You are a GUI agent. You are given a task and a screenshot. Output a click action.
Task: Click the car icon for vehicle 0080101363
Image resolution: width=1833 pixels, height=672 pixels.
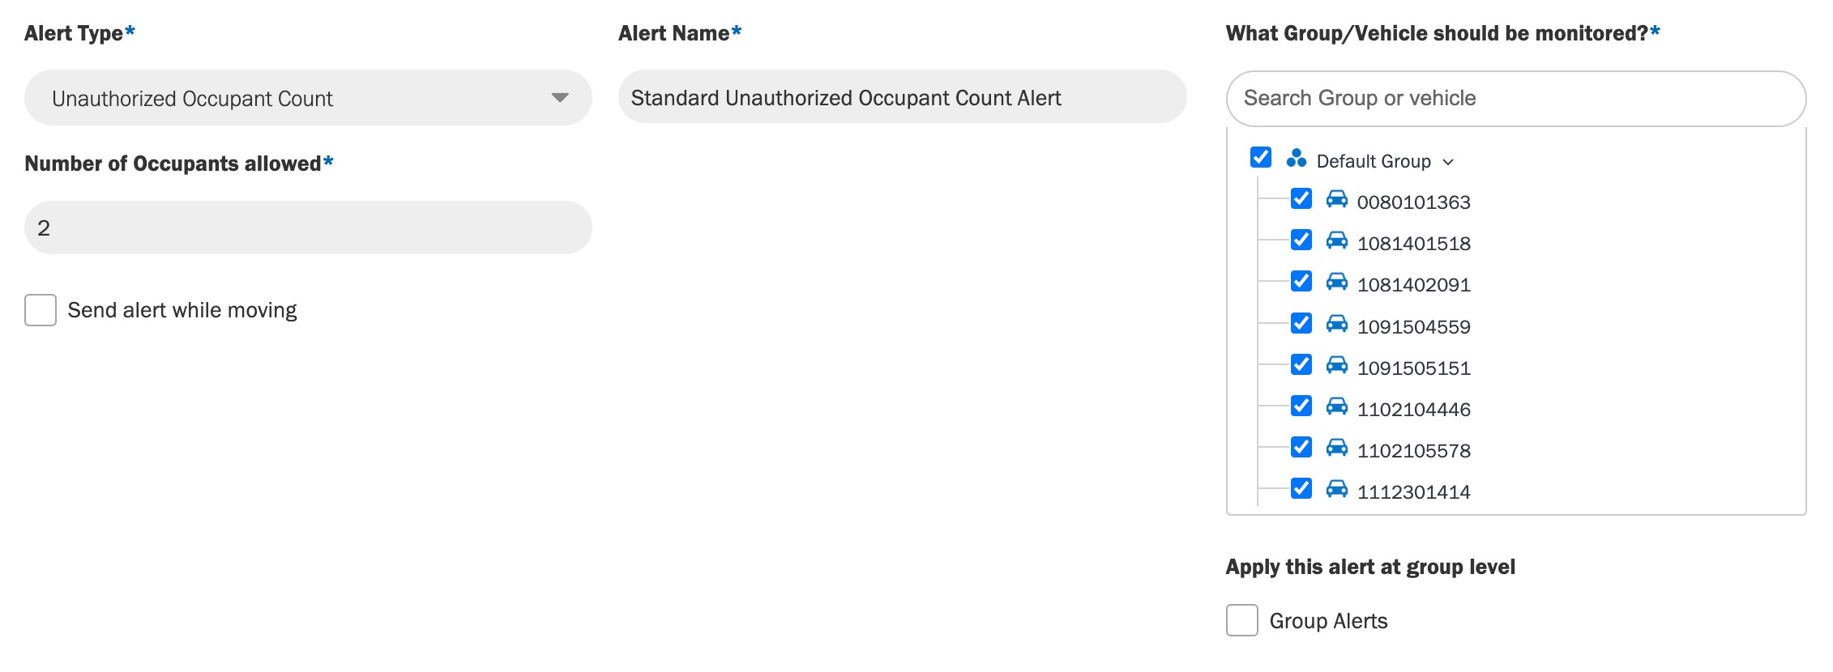pyautogui.click(x=1336, y=199)
